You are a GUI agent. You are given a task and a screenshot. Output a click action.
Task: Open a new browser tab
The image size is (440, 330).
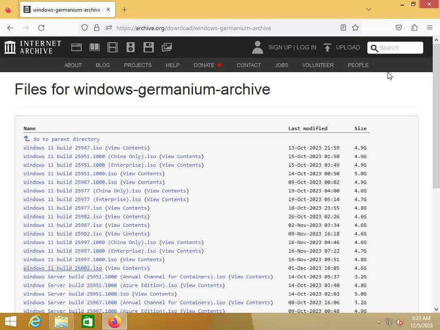click(124, 10)
